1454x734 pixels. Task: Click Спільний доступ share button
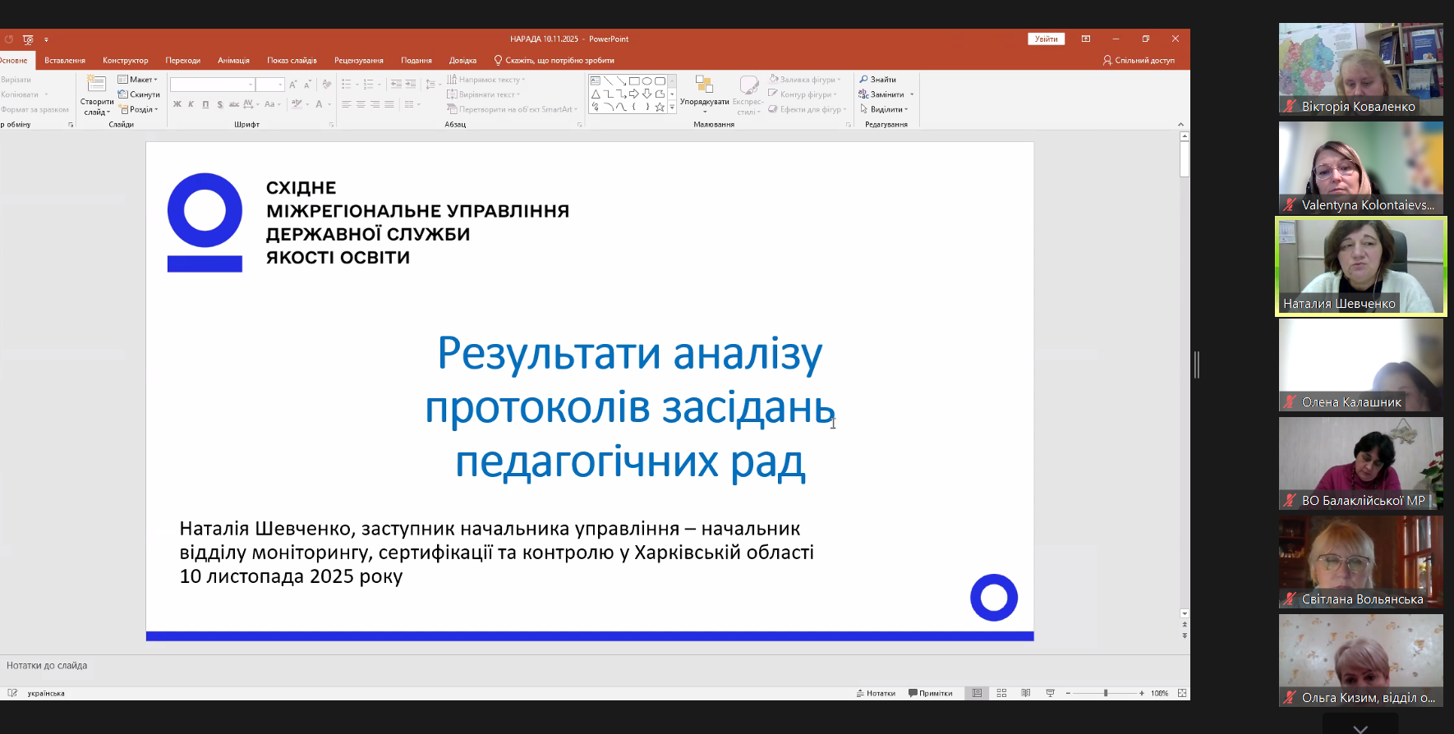point(1139,61)
